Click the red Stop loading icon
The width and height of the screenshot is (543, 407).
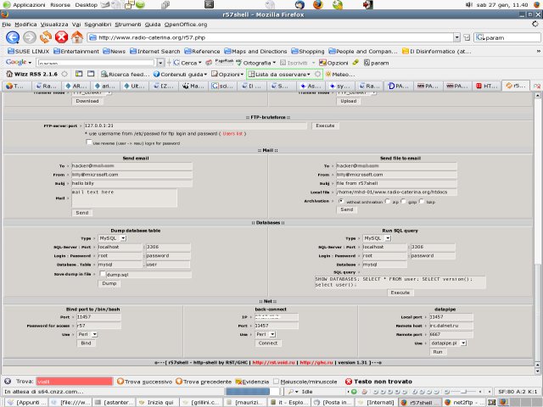pos(61,37)
